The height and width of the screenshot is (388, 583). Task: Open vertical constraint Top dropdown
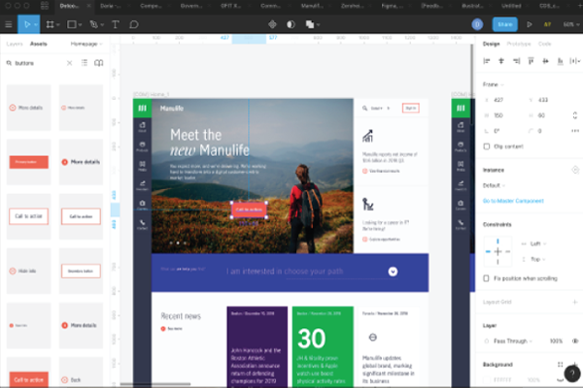click(538, 259)
